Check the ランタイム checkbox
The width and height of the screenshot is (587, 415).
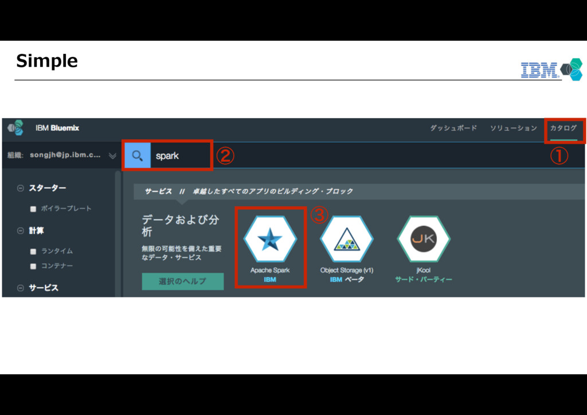(x=33, y=252)
